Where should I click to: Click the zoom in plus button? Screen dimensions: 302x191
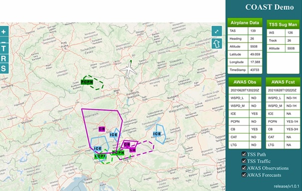click(x=4, y=31)
